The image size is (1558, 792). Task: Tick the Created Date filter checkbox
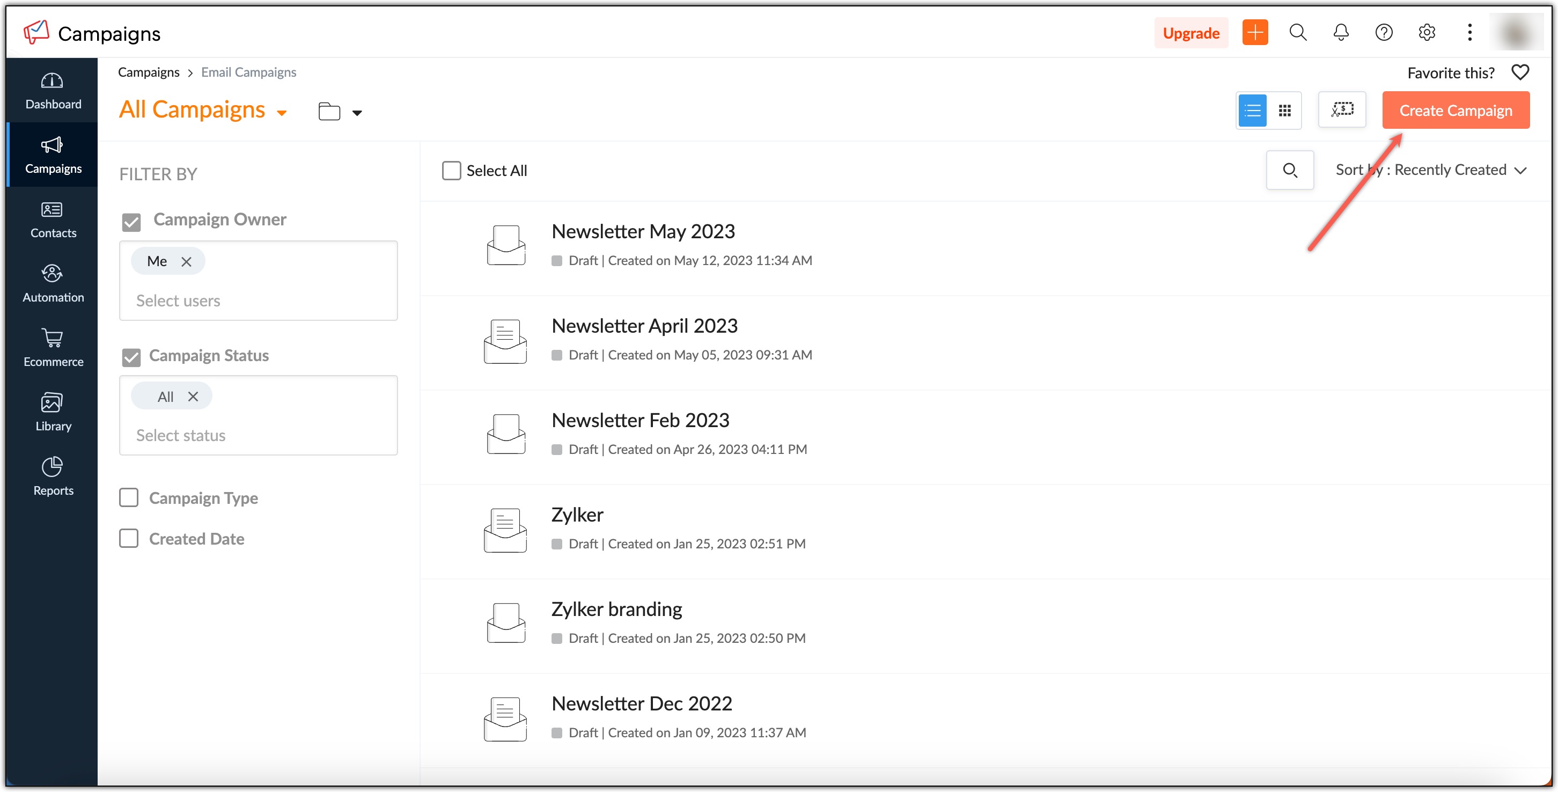pos(129,539)
